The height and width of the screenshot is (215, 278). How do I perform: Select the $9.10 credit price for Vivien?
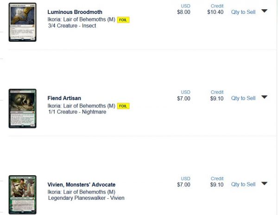coord(217,184)
